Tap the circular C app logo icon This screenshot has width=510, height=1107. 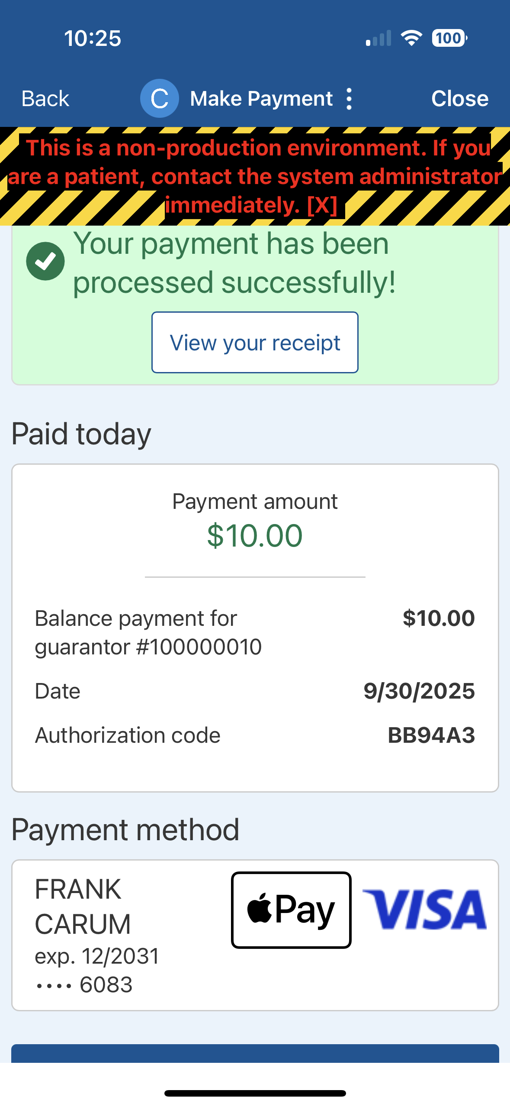[x=159, y=98]
